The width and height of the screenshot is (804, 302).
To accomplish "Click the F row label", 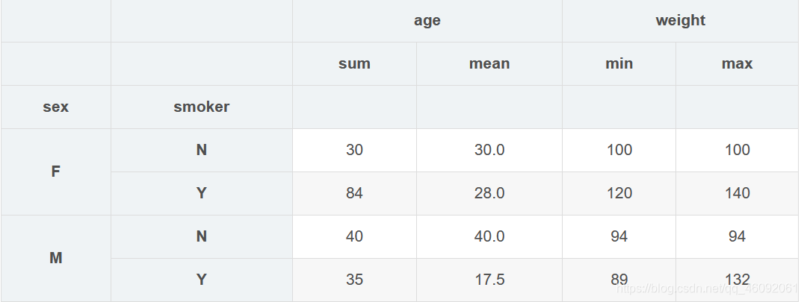I will pos(56,172).
